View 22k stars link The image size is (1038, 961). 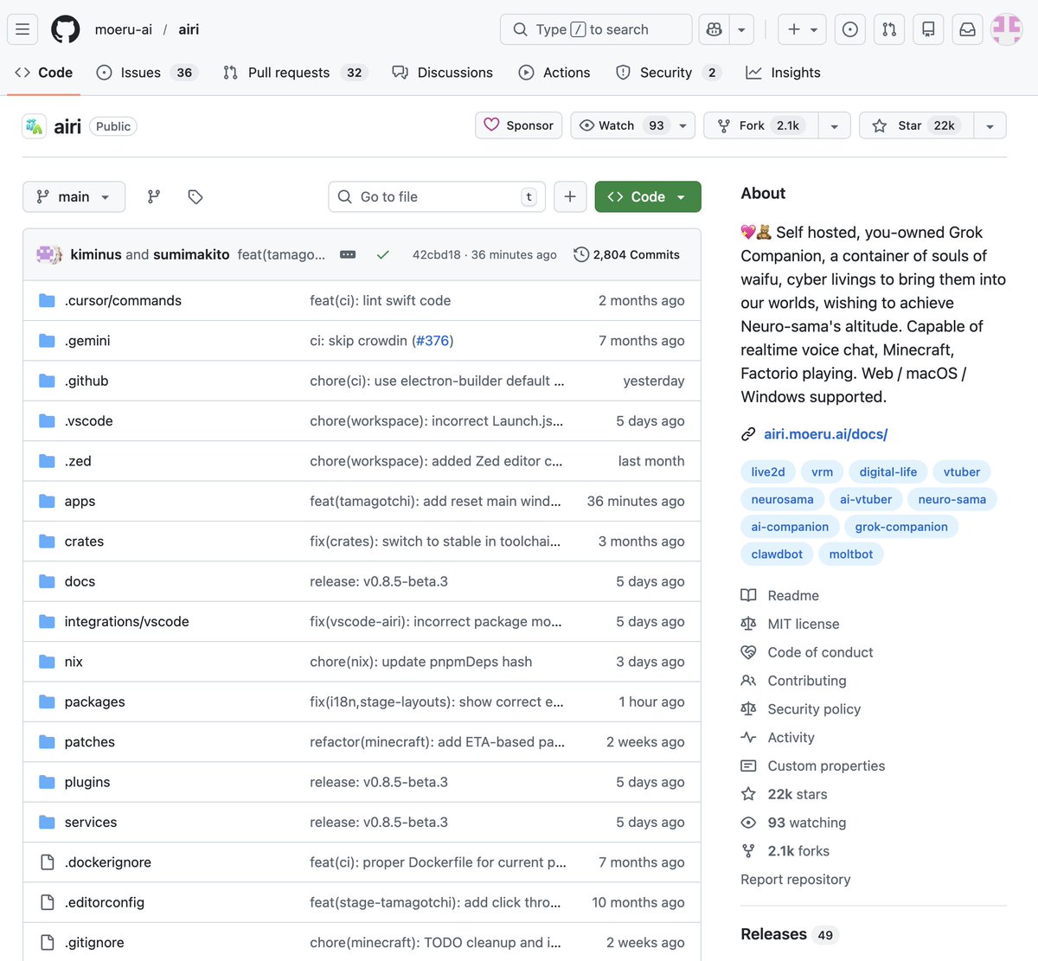785,794
